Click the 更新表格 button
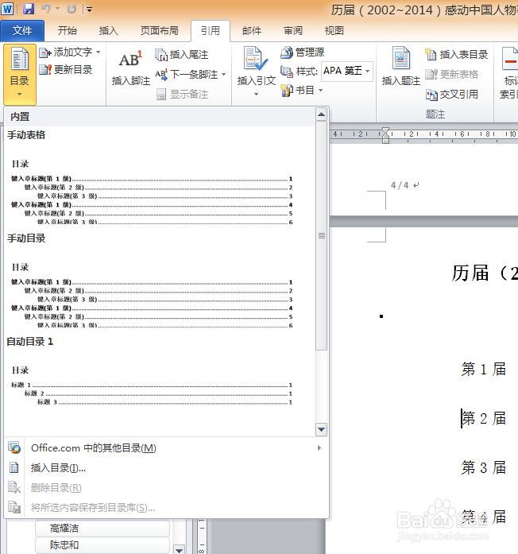518x554 pixels. click(x=451, y=74)
